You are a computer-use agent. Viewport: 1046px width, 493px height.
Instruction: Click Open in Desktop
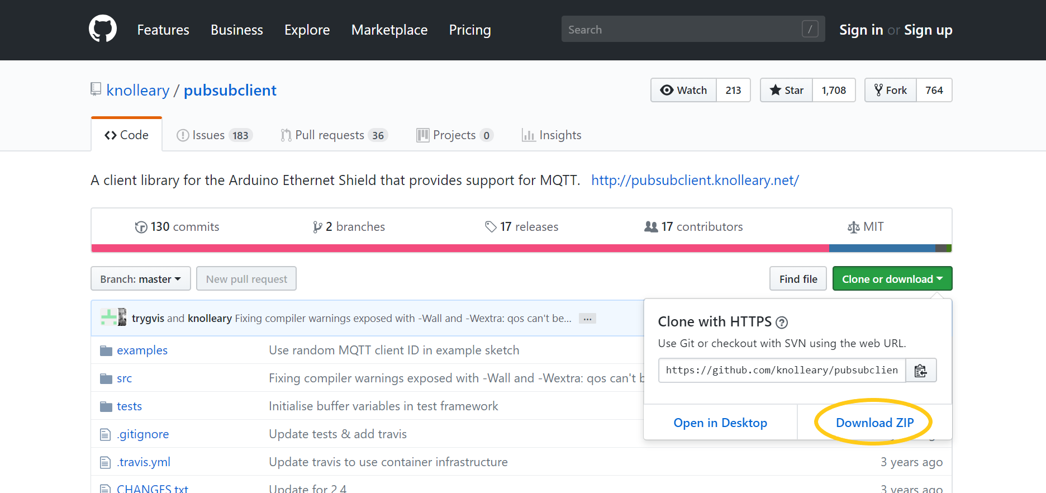pos(720,423)
